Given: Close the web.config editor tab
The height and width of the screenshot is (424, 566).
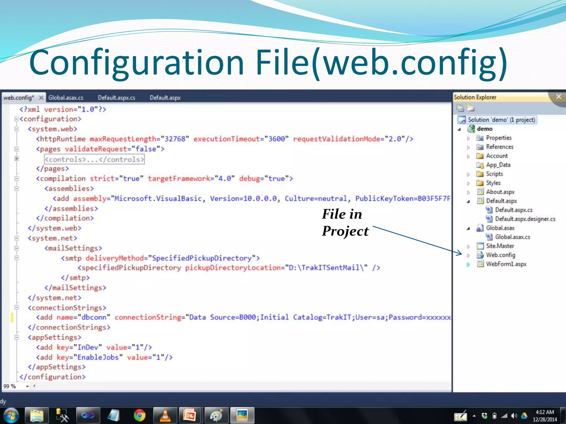Looking at the screenshot, I should tap(41, 98).
